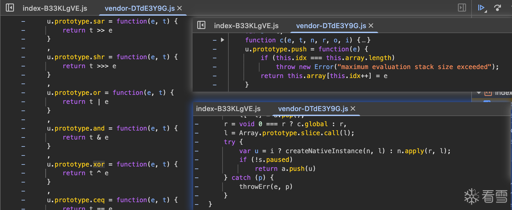This screenshot has height=210, width=512.
Task: Click 'return t ^ e' statement
Action: point(86,173)
